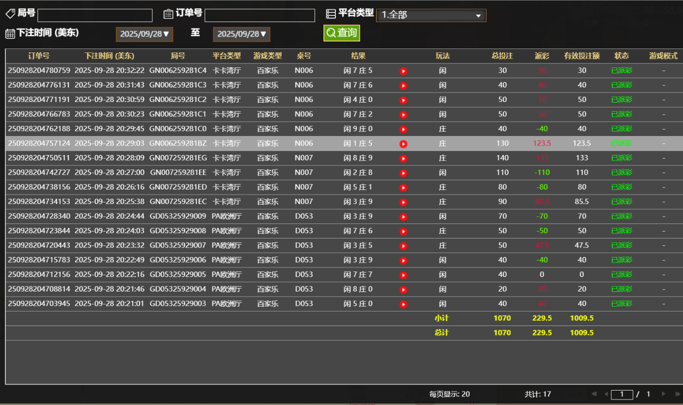683x405 pixels.
Task: Jump to the first page using the leftmost pager arrow
Action: click(x=594, y=393)
